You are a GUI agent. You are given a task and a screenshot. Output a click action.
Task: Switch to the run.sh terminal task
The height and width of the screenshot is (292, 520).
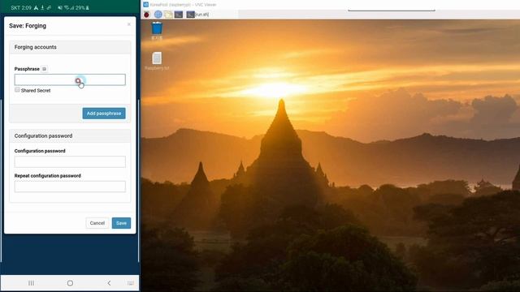coord(197,15)
